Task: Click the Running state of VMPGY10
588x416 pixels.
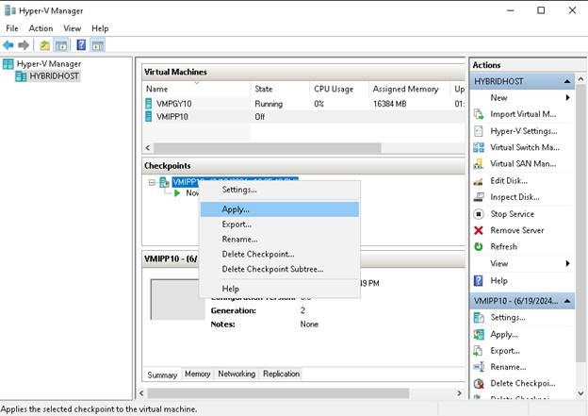Action: click(x=269, y=104)
